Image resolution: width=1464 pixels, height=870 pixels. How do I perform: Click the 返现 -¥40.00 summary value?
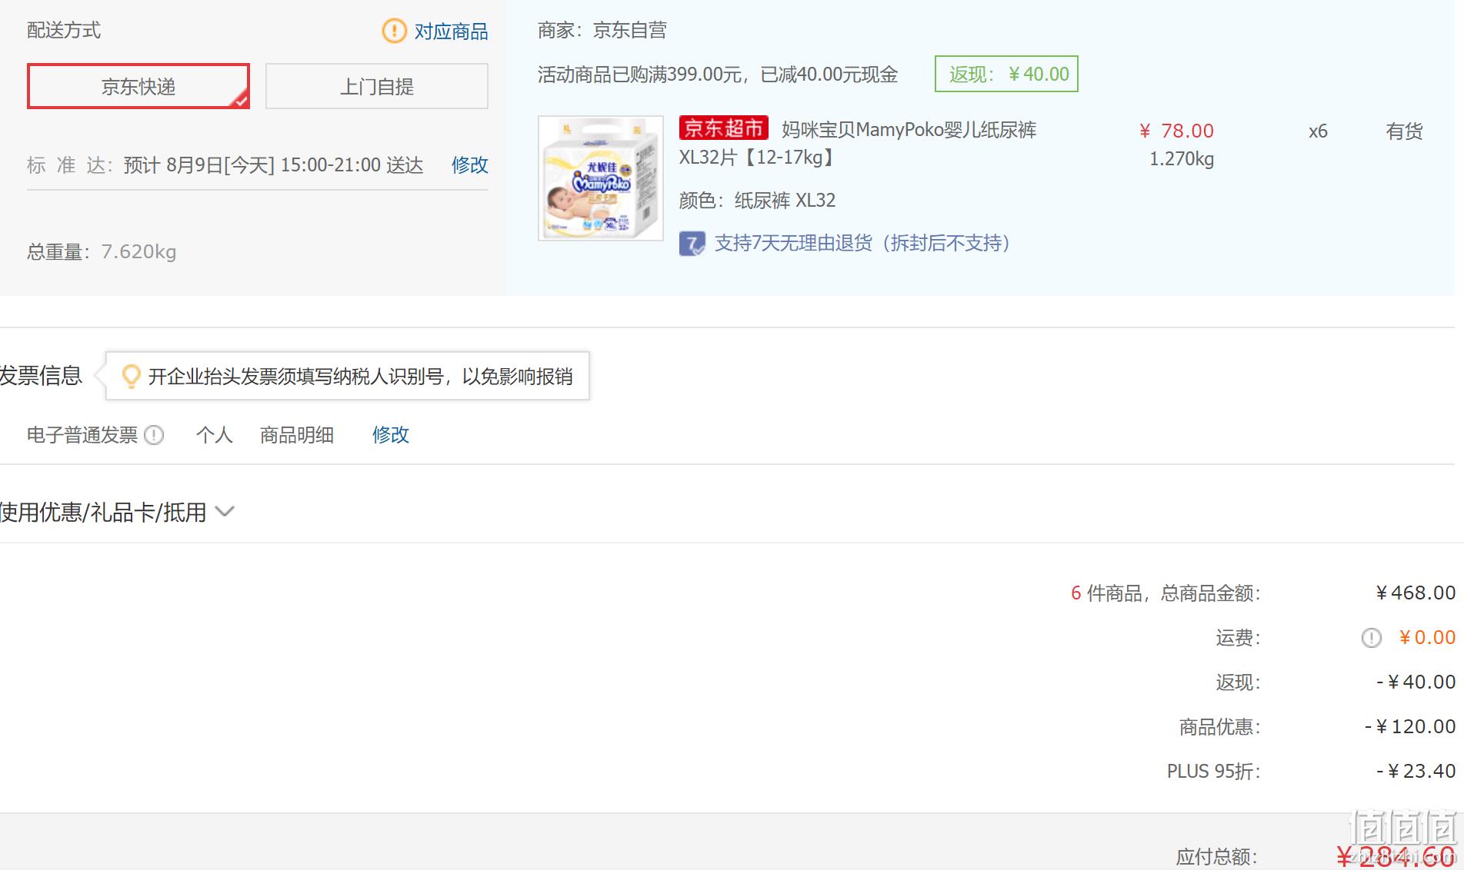1416,682
